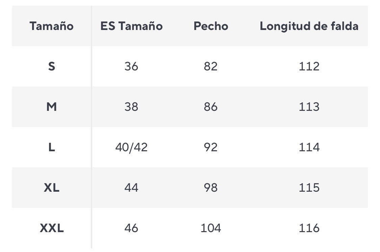Click the Tamaño column header

point(51,26)
